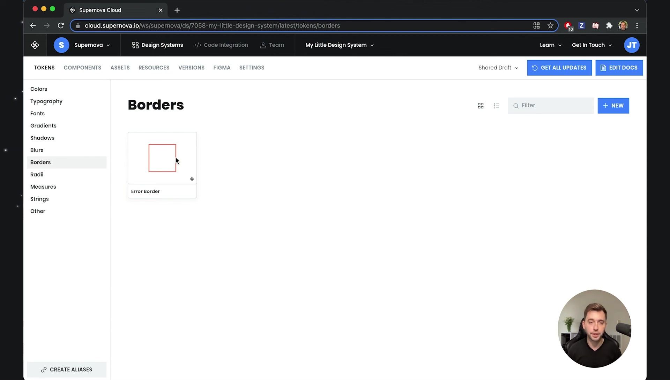
Task: Open Design Systems section
Action: tap(157, 45)
